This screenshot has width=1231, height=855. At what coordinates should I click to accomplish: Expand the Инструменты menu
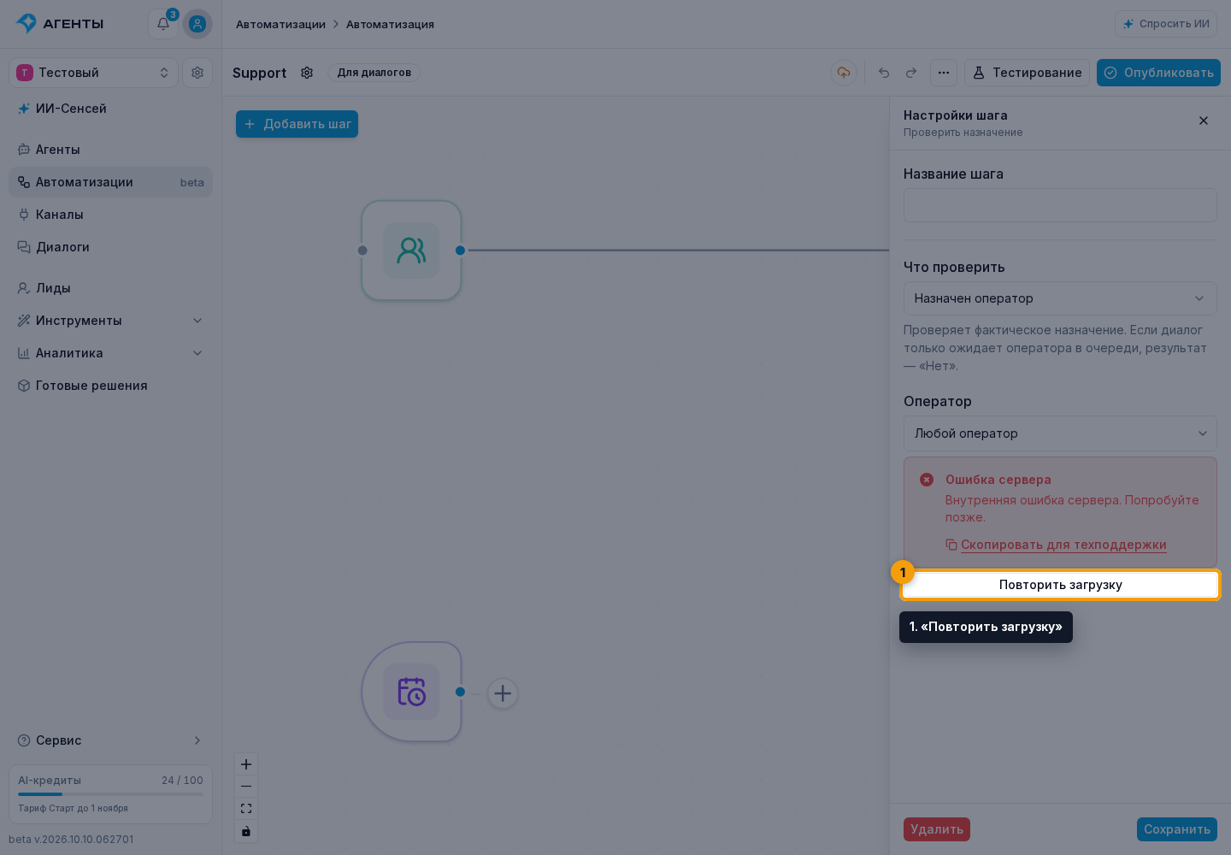tap(110, 321)
